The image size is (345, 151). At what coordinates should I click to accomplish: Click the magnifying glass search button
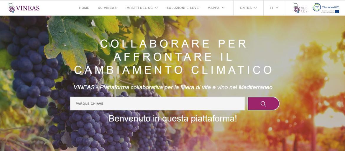[x=263, y=104]
